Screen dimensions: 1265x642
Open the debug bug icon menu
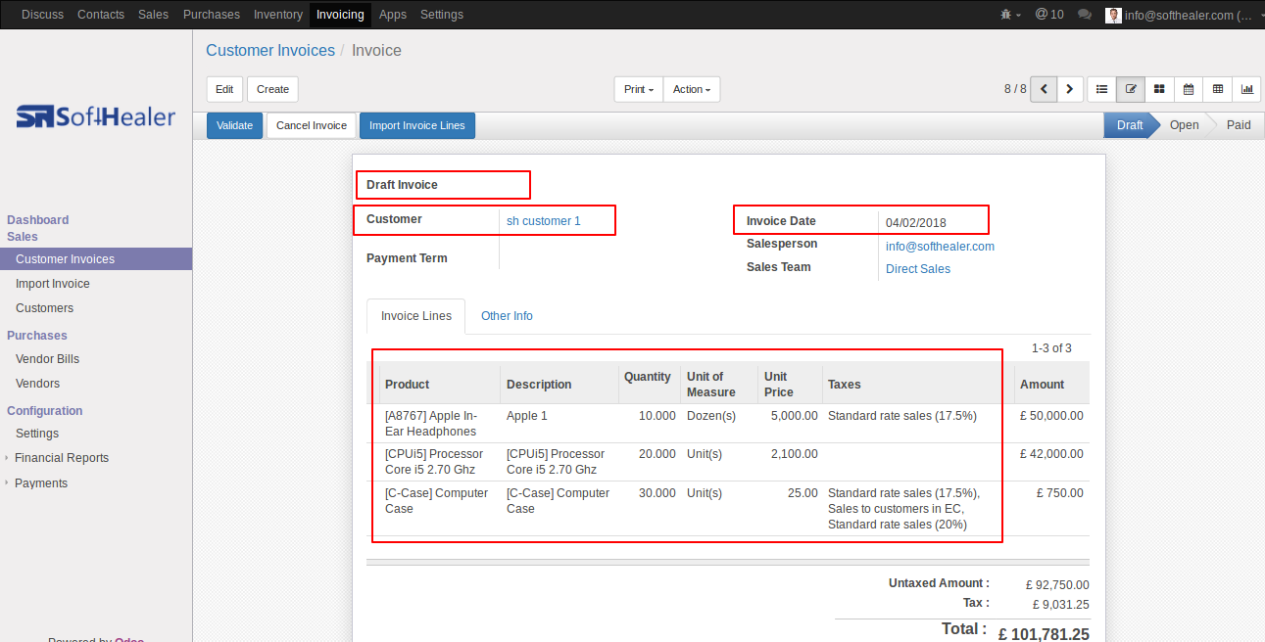click(x=1010, y=15)
